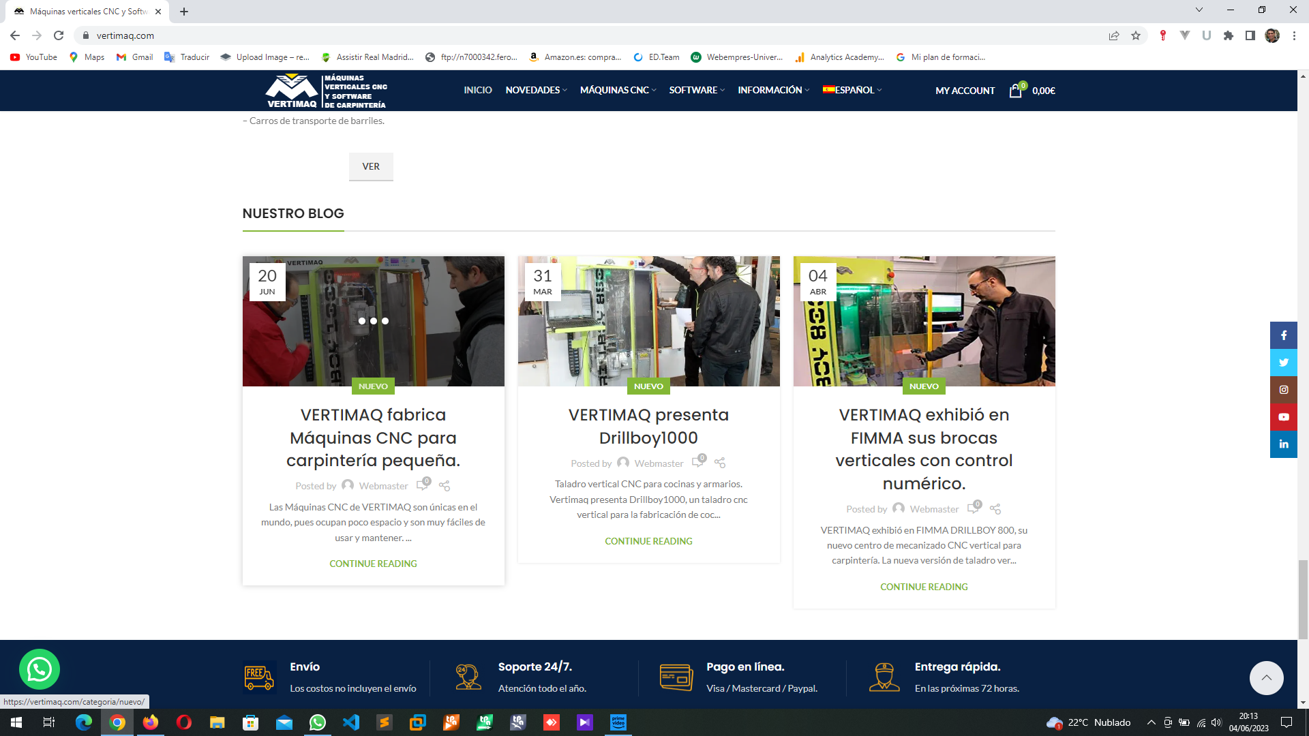
Task: Go to the INICIO menu item
Action: point(478,90)
